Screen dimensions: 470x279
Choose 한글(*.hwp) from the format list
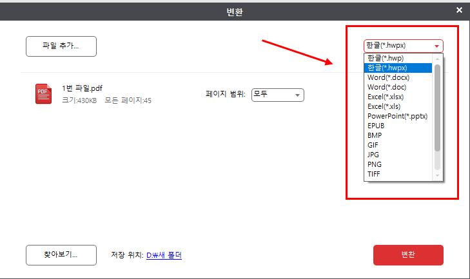[398, 58]
